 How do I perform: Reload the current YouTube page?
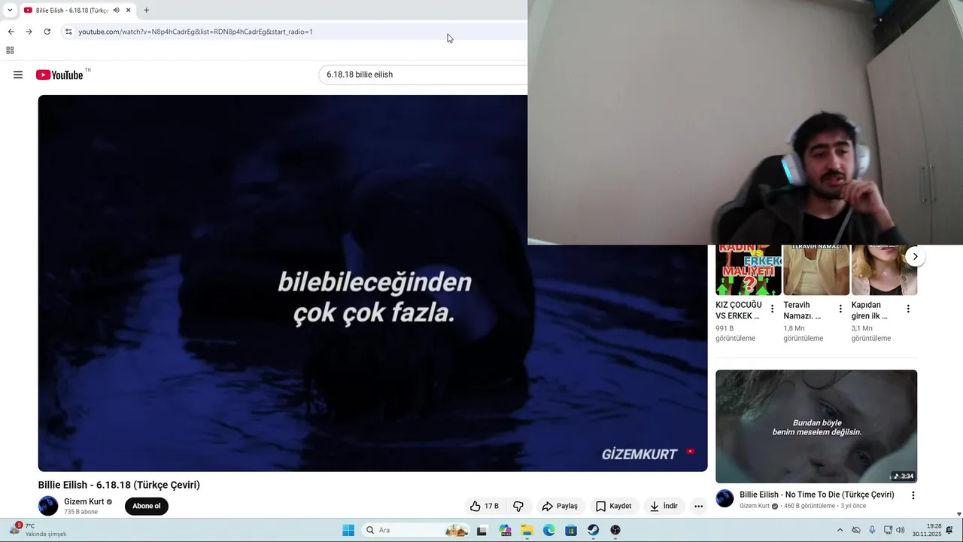[x=47, y=32]
